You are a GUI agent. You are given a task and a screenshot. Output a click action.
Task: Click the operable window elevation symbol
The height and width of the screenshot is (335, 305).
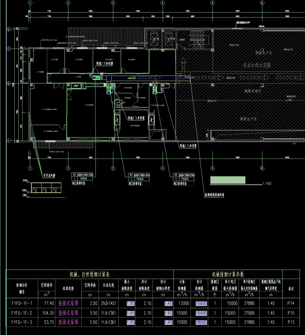coord(46,188)
